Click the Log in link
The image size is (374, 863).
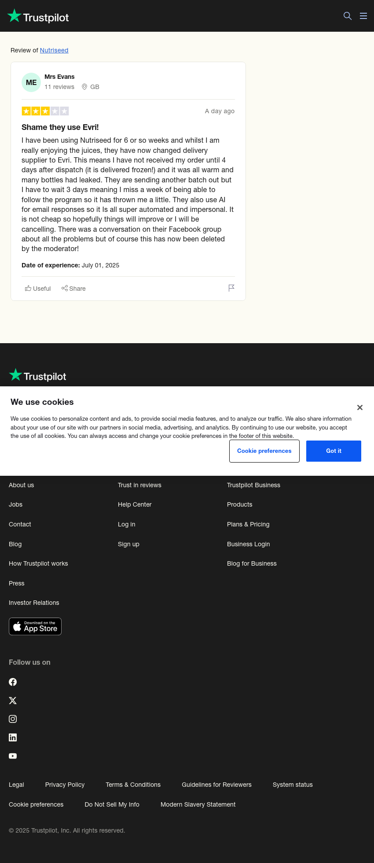point(127,524)
